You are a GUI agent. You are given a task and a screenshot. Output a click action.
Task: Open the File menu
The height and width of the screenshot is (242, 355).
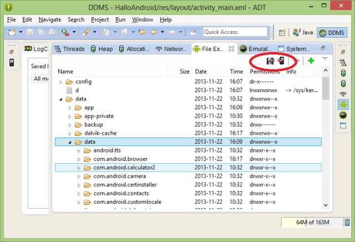[11, 20]
